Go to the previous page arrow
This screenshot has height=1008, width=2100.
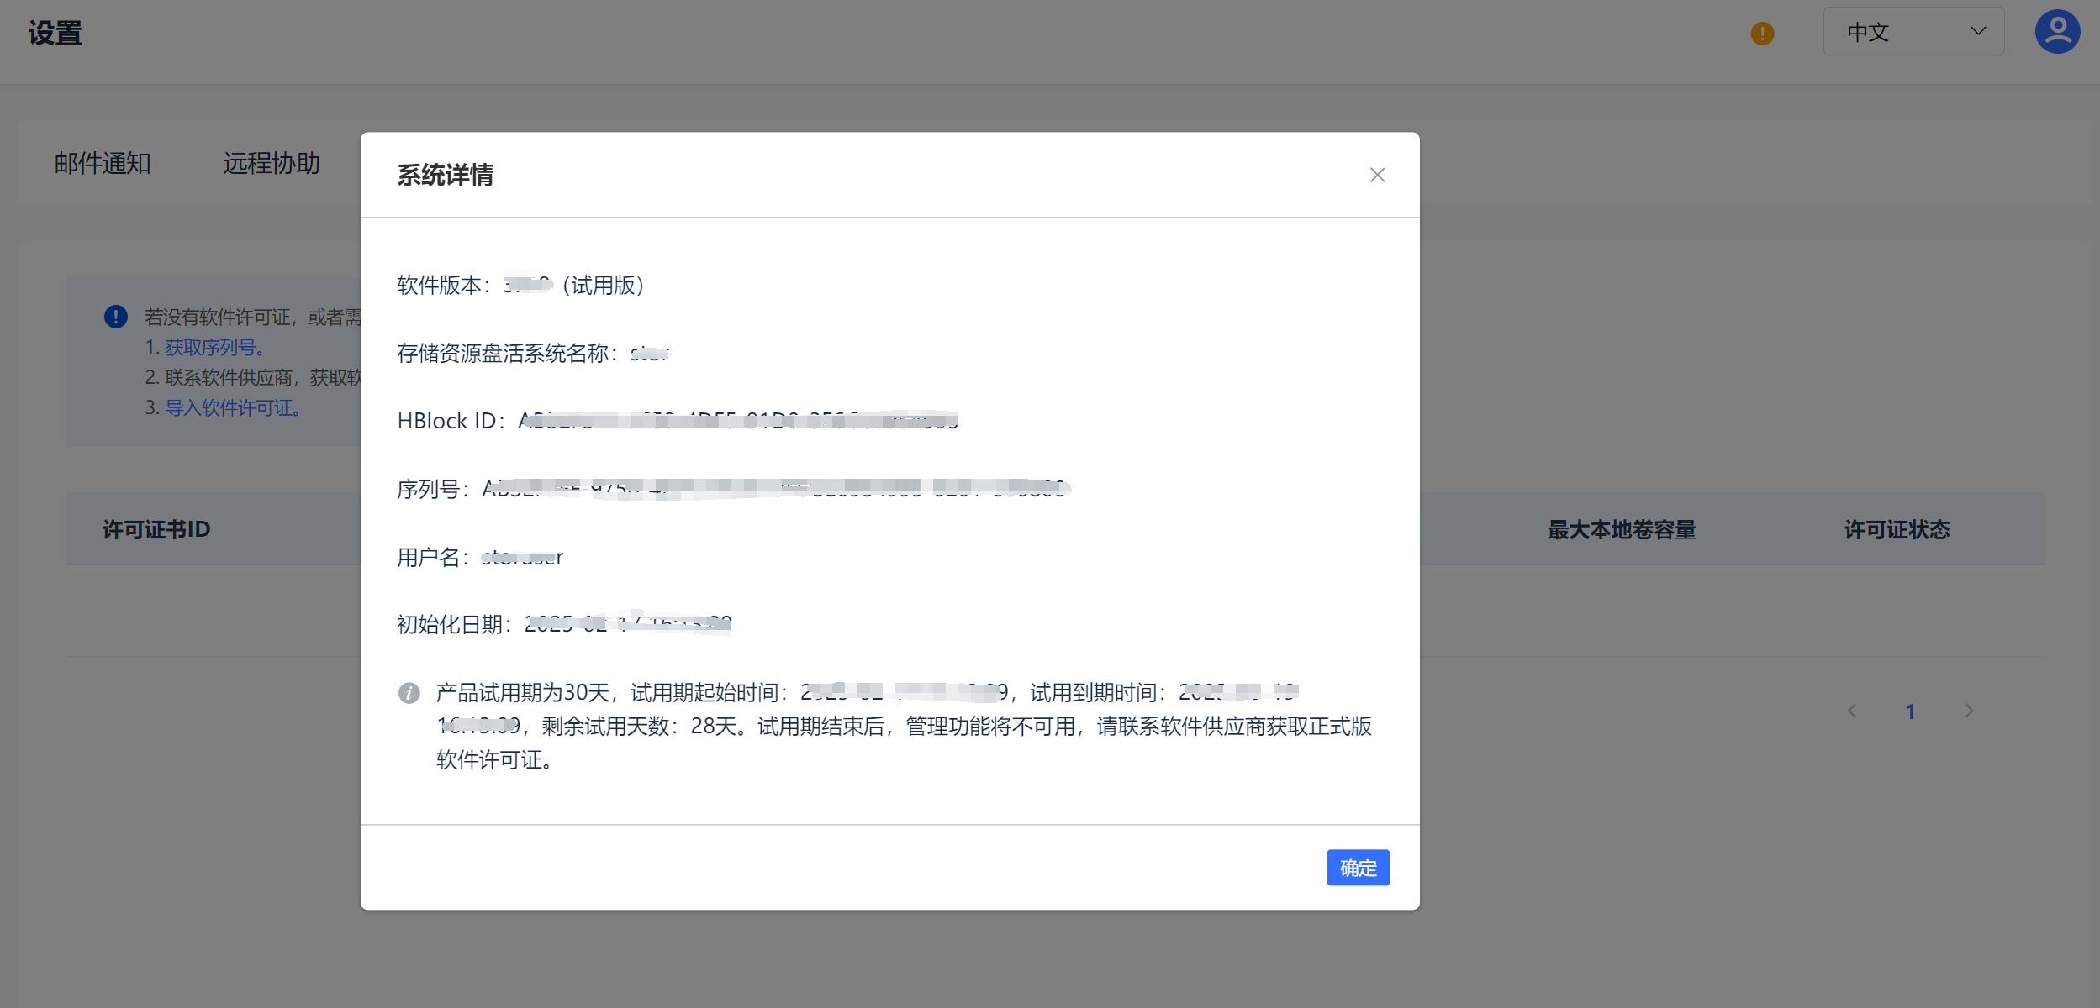pos(1852,711)
